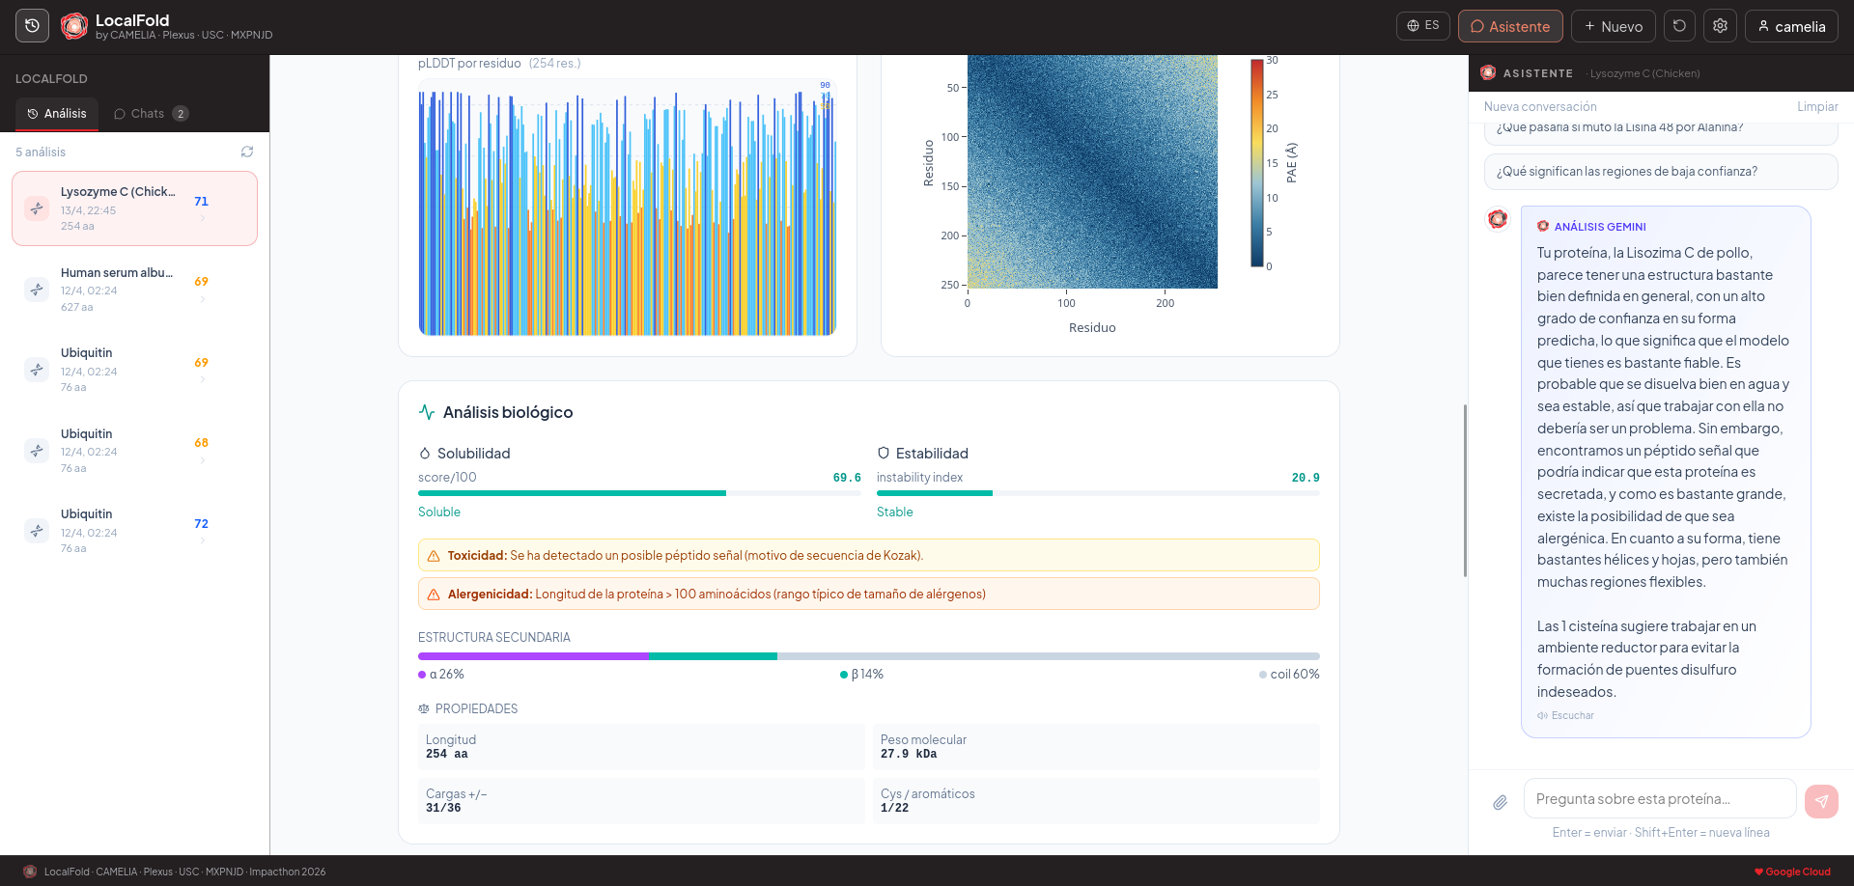Switch language with the ES button
1854x886 pixels.
(x=1423, y=26)
